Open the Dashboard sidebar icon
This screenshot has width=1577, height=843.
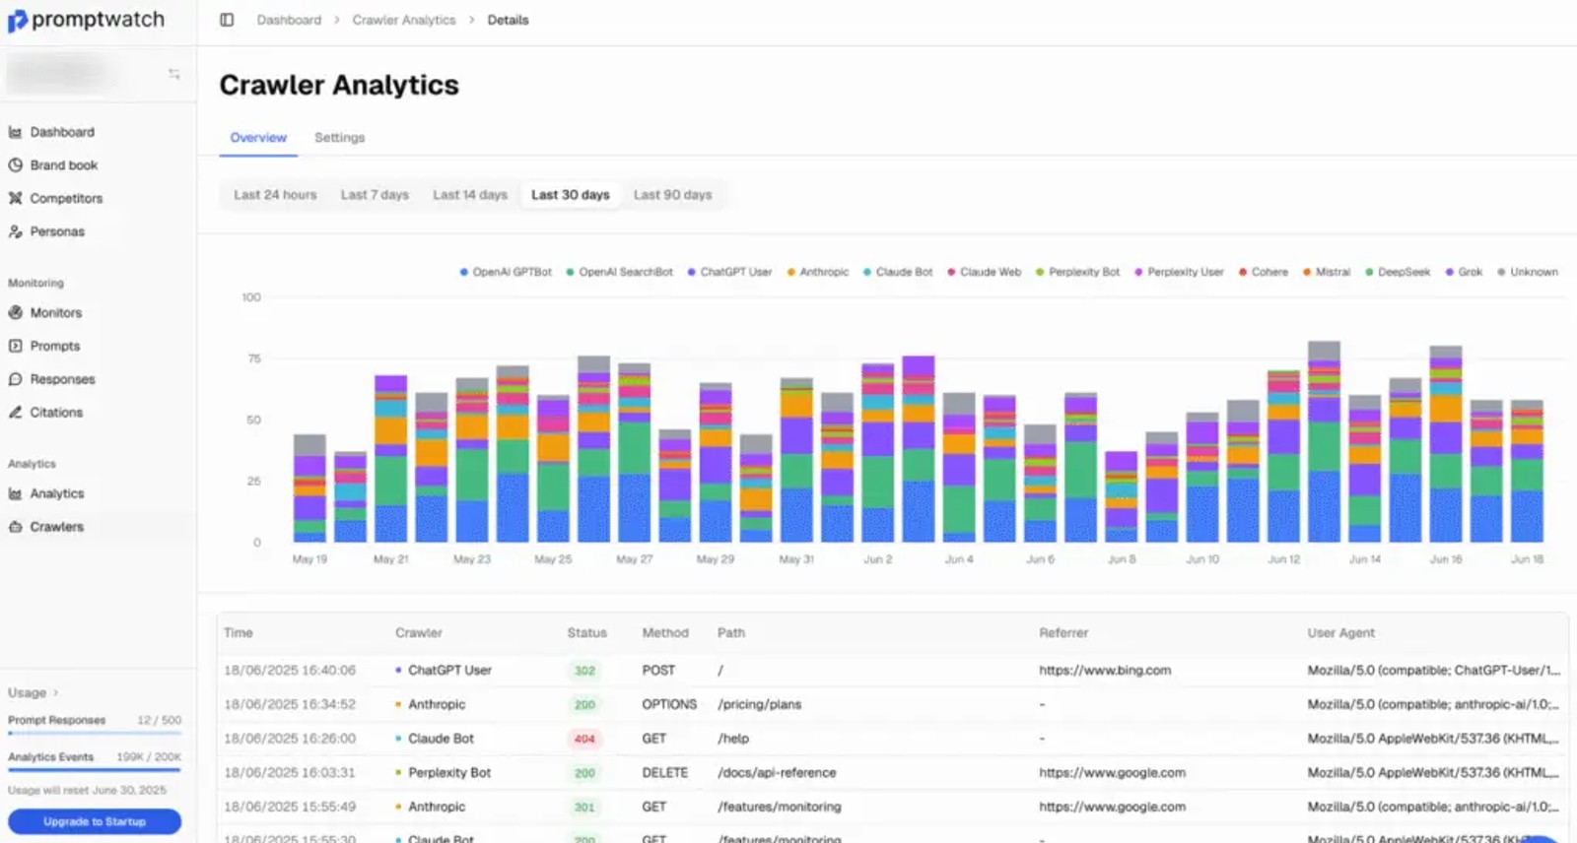[15, 132]
